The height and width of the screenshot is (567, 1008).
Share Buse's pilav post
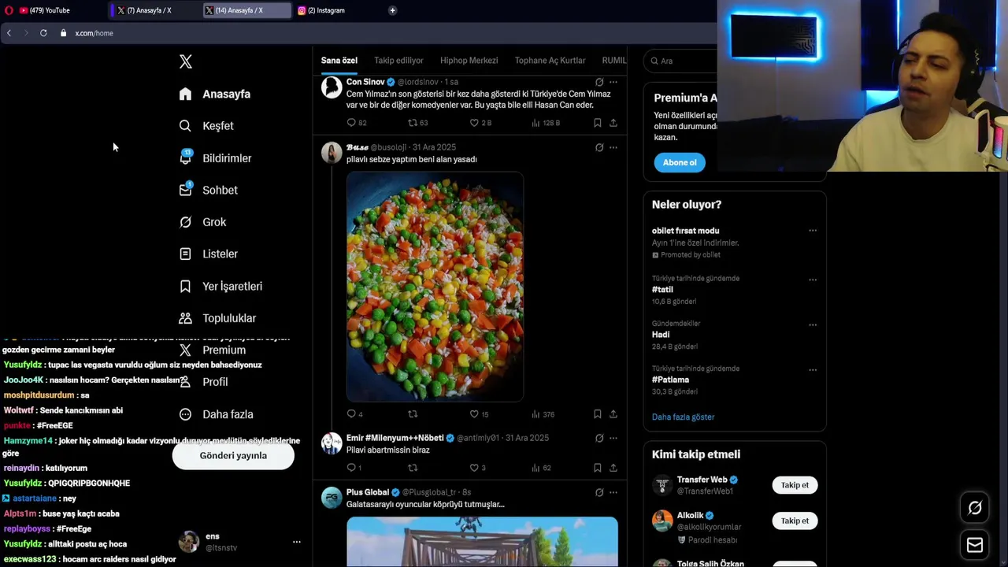pos(613,414)
